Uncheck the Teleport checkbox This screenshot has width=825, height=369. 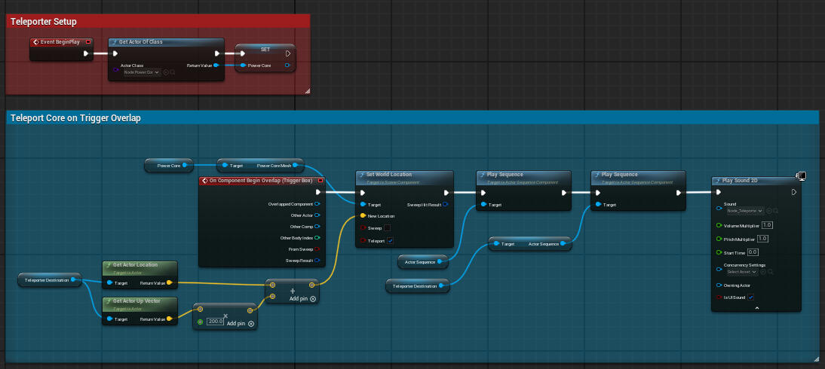[x=390, y=241]
